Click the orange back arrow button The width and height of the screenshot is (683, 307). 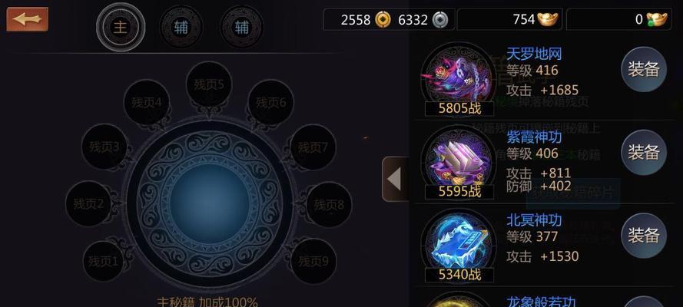point(27,19)
